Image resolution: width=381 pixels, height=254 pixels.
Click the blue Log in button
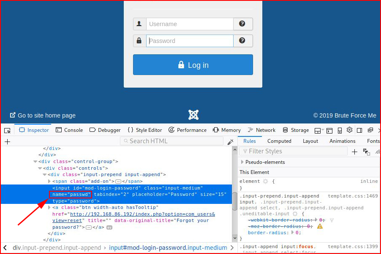193,65
